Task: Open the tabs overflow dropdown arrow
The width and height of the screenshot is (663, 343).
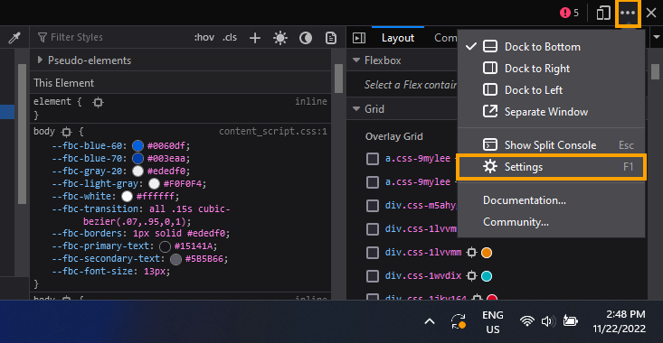Action: pos(657,37)
